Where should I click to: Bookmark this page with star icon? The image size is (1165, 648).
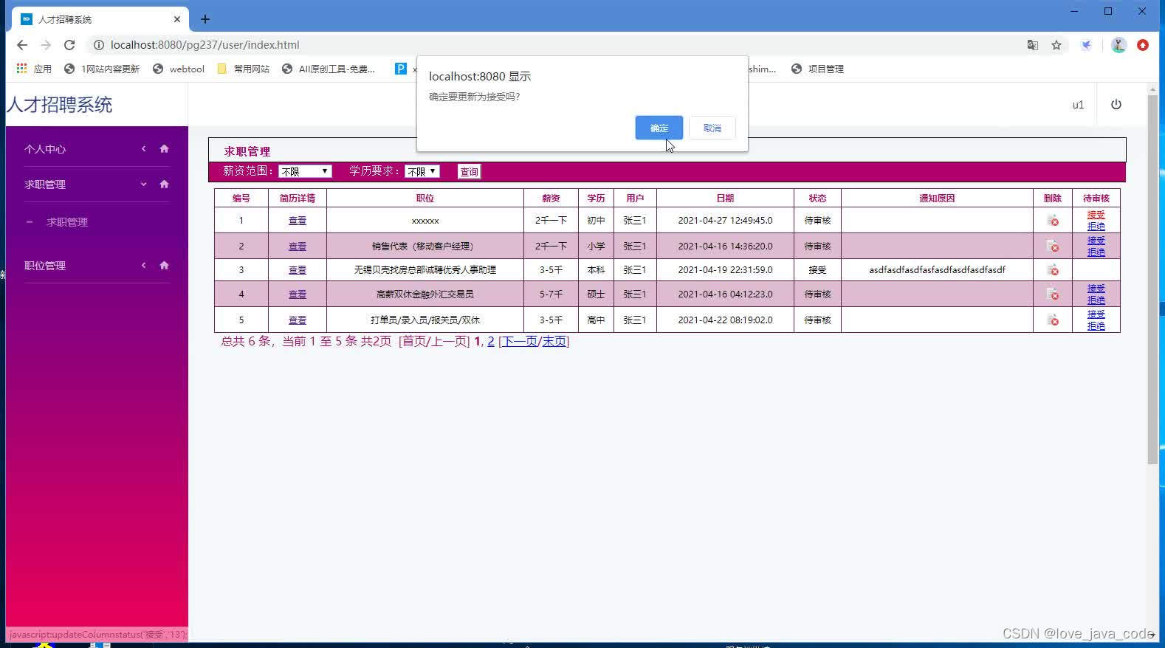click(1056, 45)
